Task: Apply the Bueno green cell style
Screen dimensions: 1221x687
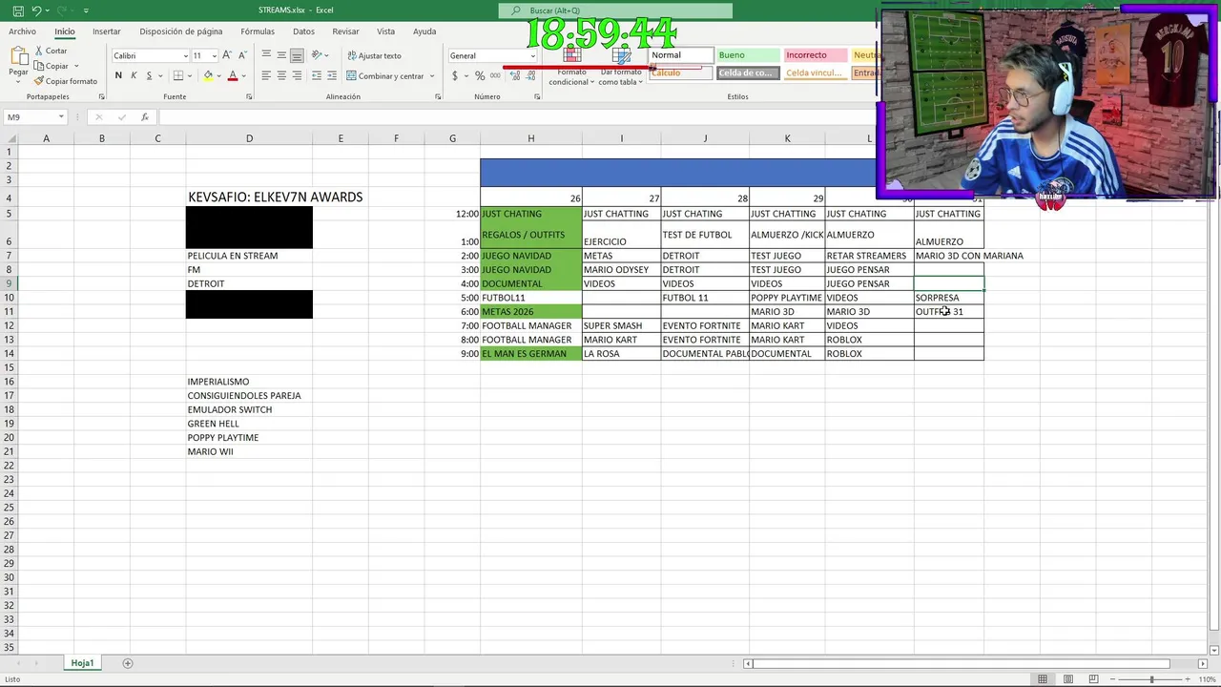Action: tap(747, 55)
